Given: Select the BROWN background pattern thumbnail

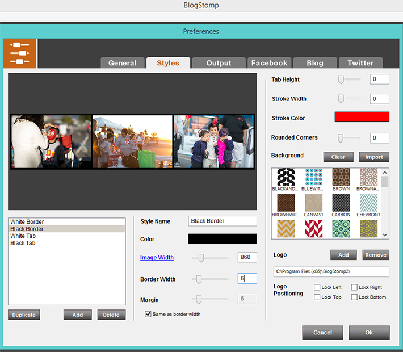Looking at the screenshot, I should 341,177.
